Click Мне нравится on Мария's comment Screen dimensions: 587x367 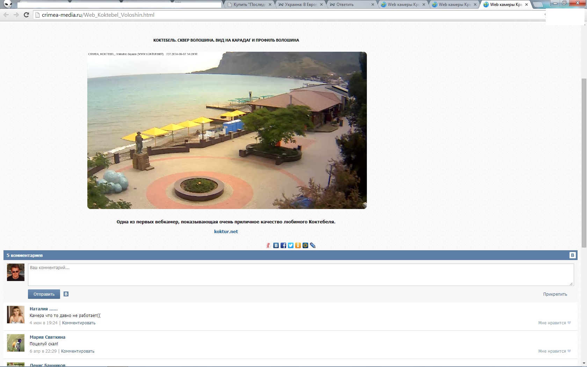point(552,351)
